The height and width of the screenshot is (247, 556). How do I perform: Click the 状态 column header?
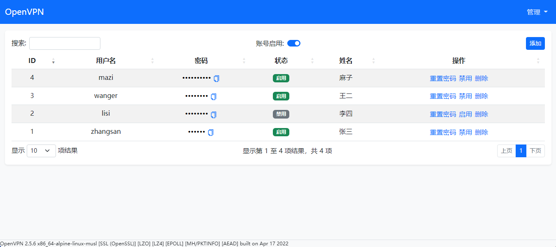point(281,61)
